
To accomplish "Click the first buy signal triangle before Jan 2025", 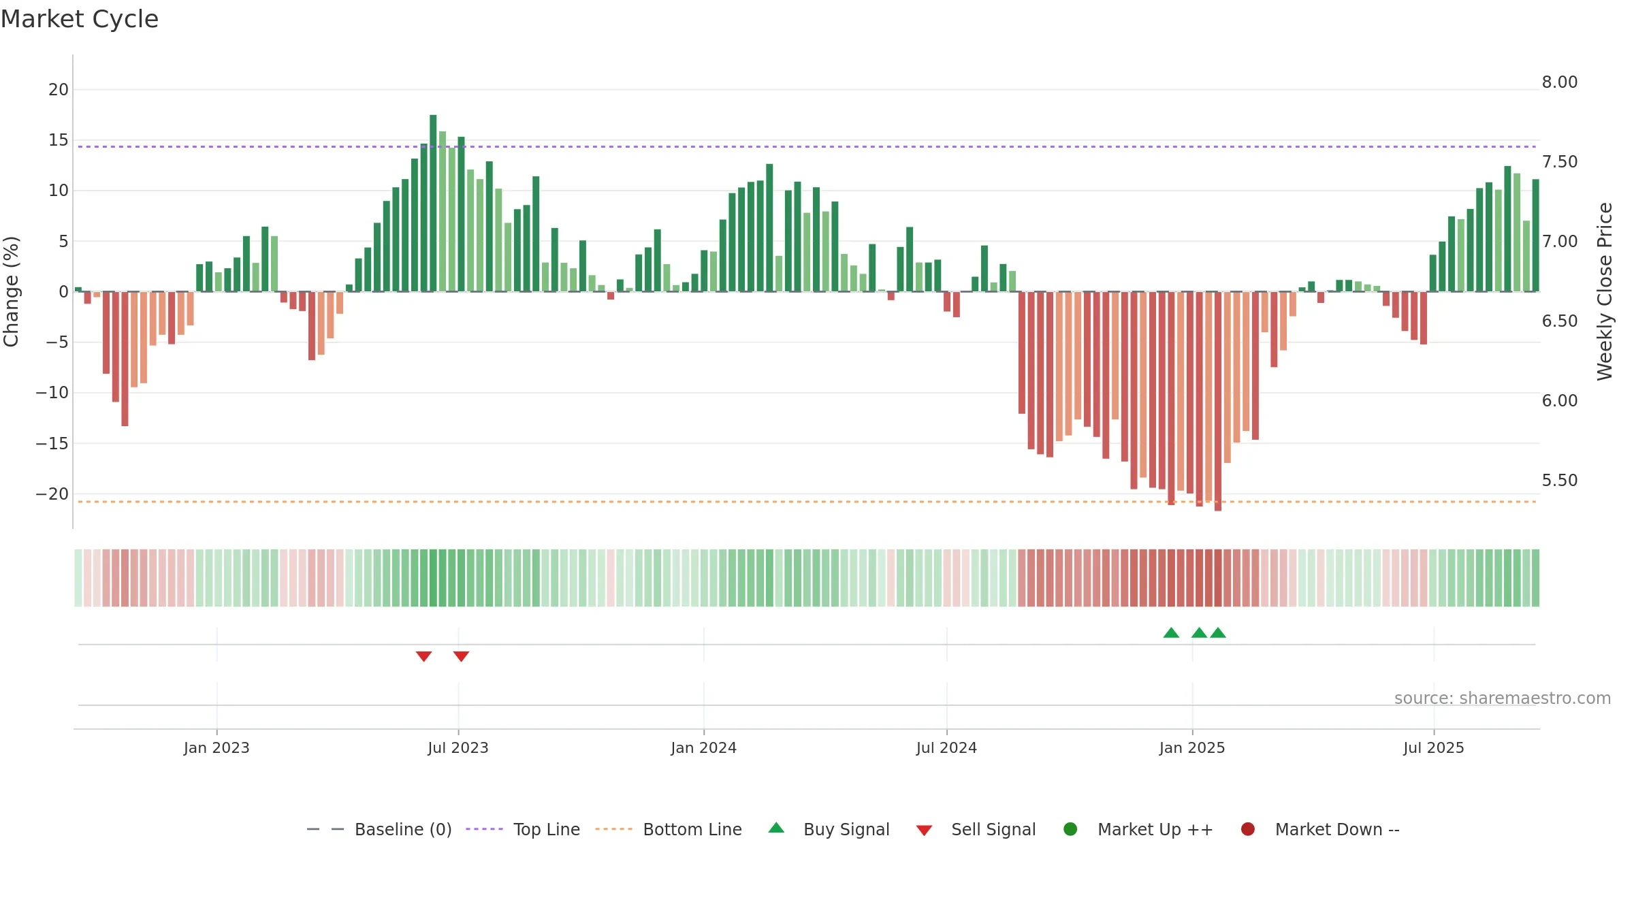I will point(1171,632).
